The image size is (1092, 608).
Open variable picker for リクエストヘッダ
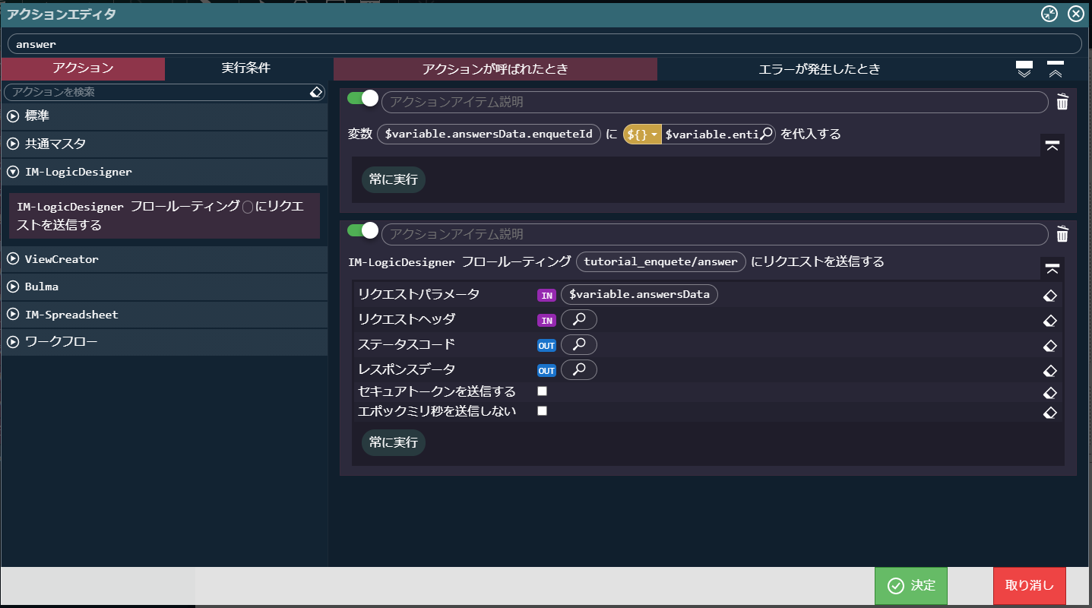point(578,319)
